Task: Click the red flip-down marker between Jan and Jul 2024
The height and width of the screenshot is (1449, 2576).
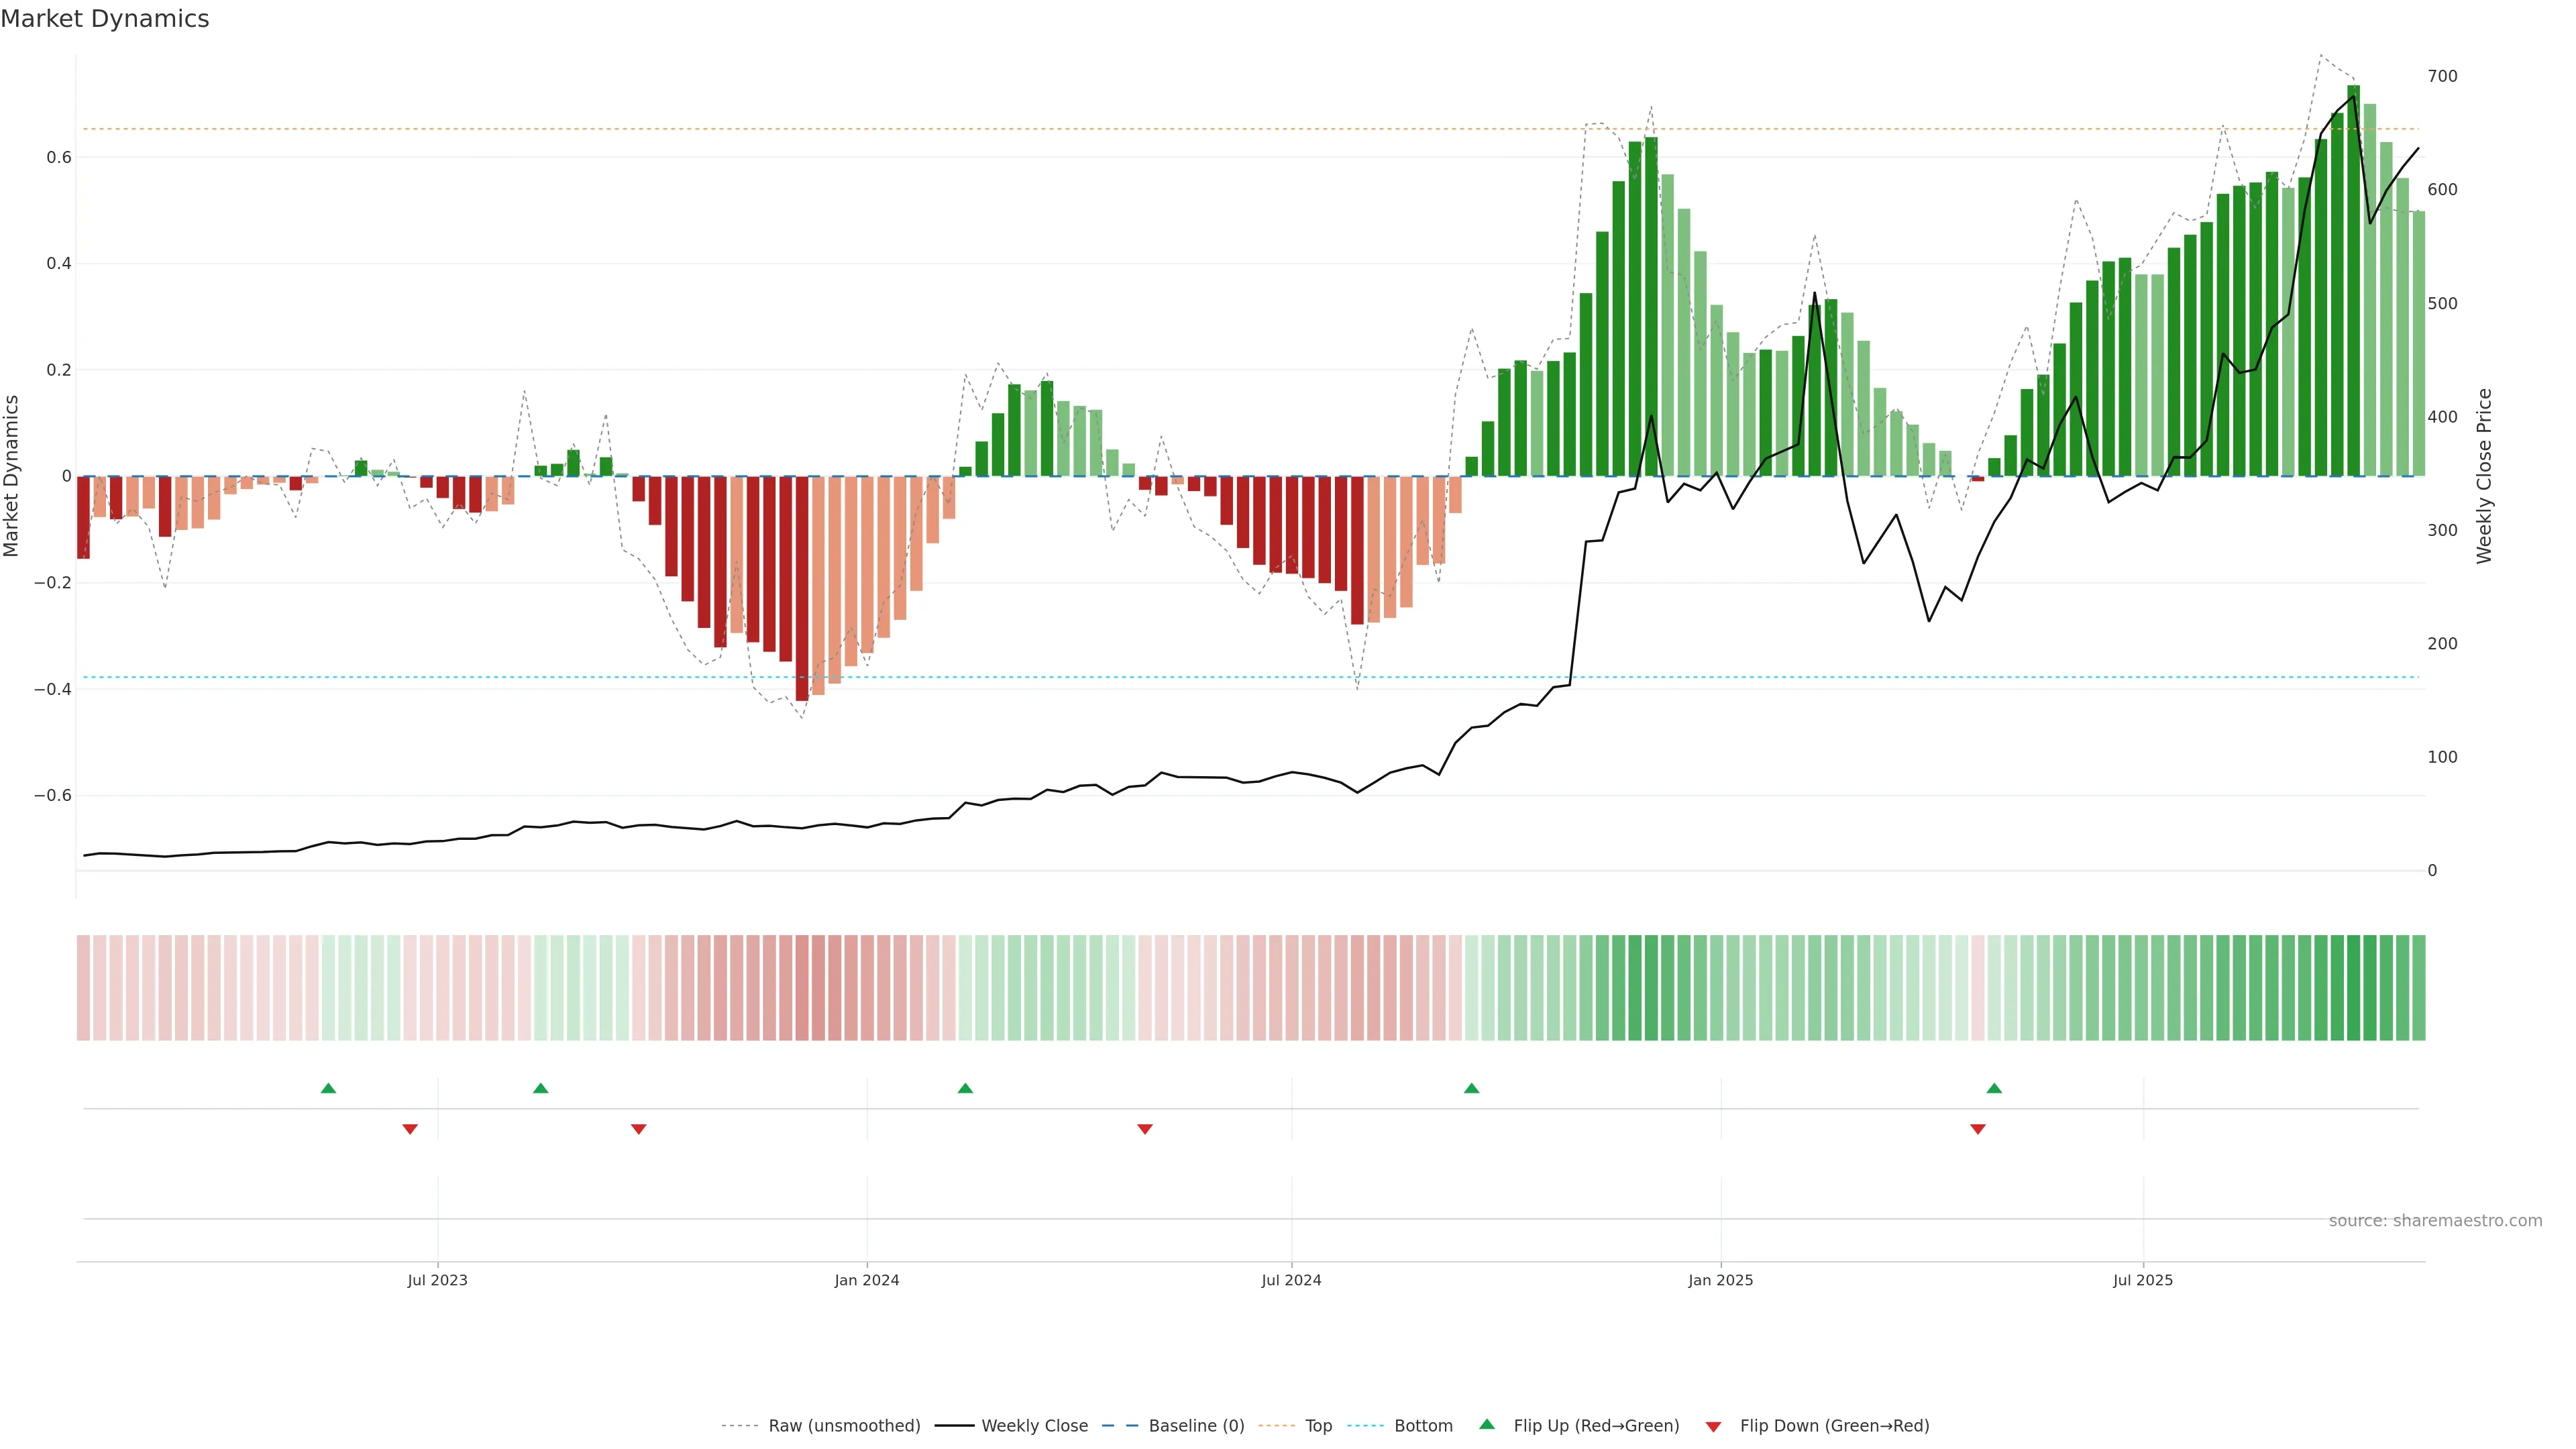Action: pos(1145,1129)
